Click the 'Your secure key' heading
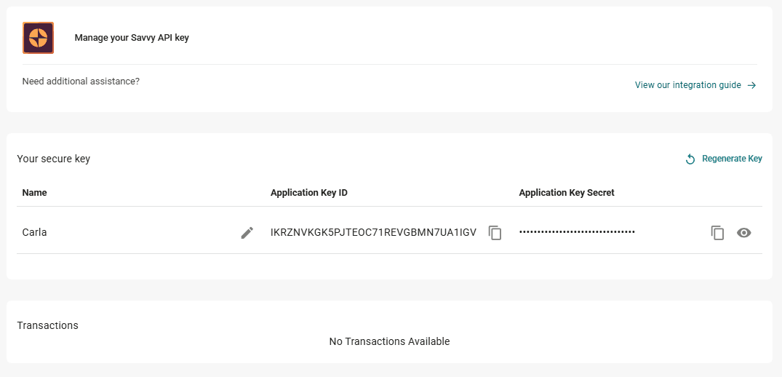The height and width of the screenshot is (377, 782). pyautogui.click(x=54, y=159)
